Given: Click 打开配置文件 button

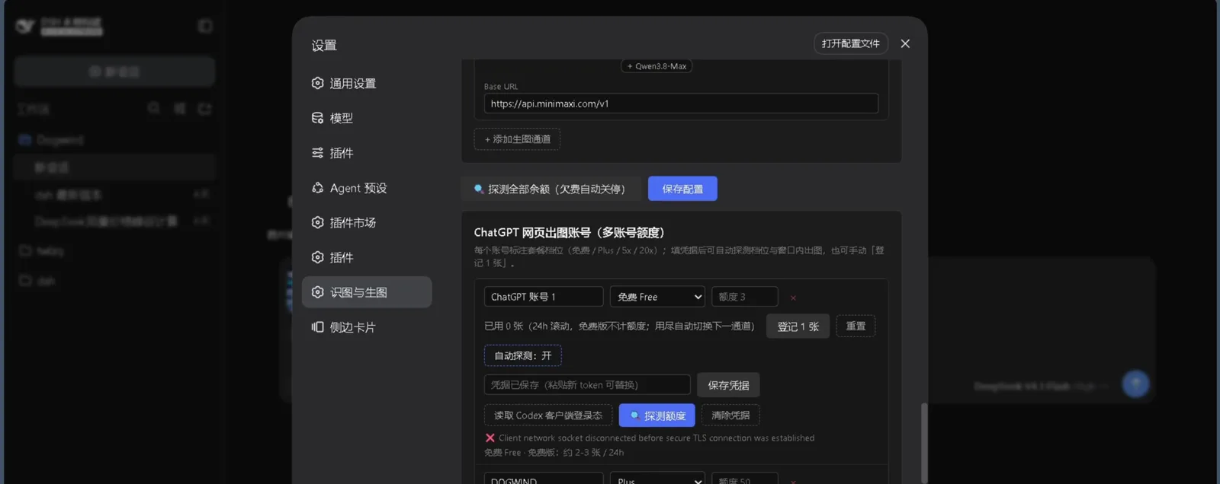Looking at the screenshot, I should click(x=851, y=43).
